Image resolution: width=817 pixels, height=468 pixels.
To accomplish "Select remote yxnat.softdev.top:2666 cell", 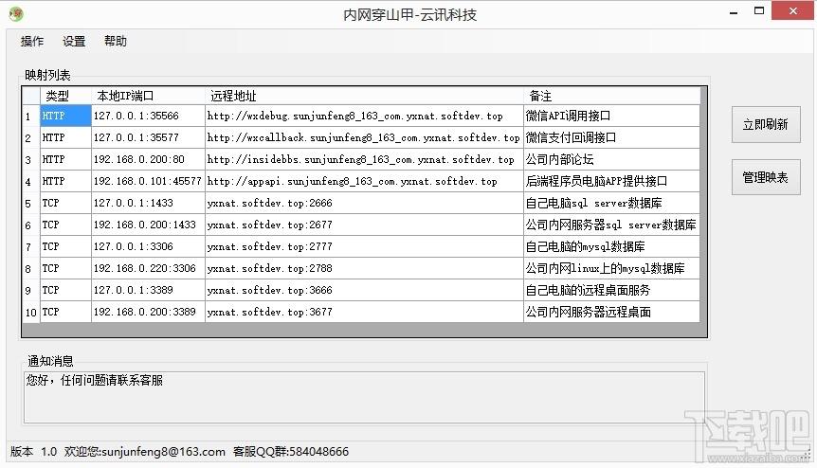I will 364,203.
